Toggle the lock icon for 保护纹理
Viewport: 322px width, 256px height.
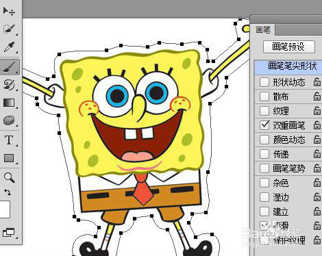pyautogui.click(x=317, y=240)
